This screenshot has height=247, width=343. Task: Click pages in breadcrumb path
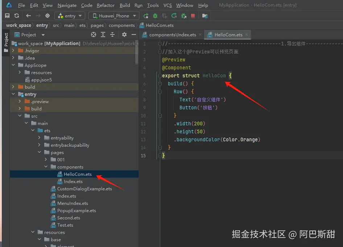click(x=97, y=25)
